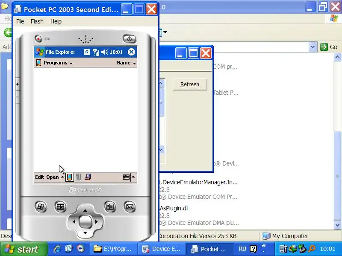Open the Windows start menu
The image size is (342, 256).
(x=24, y=249)
